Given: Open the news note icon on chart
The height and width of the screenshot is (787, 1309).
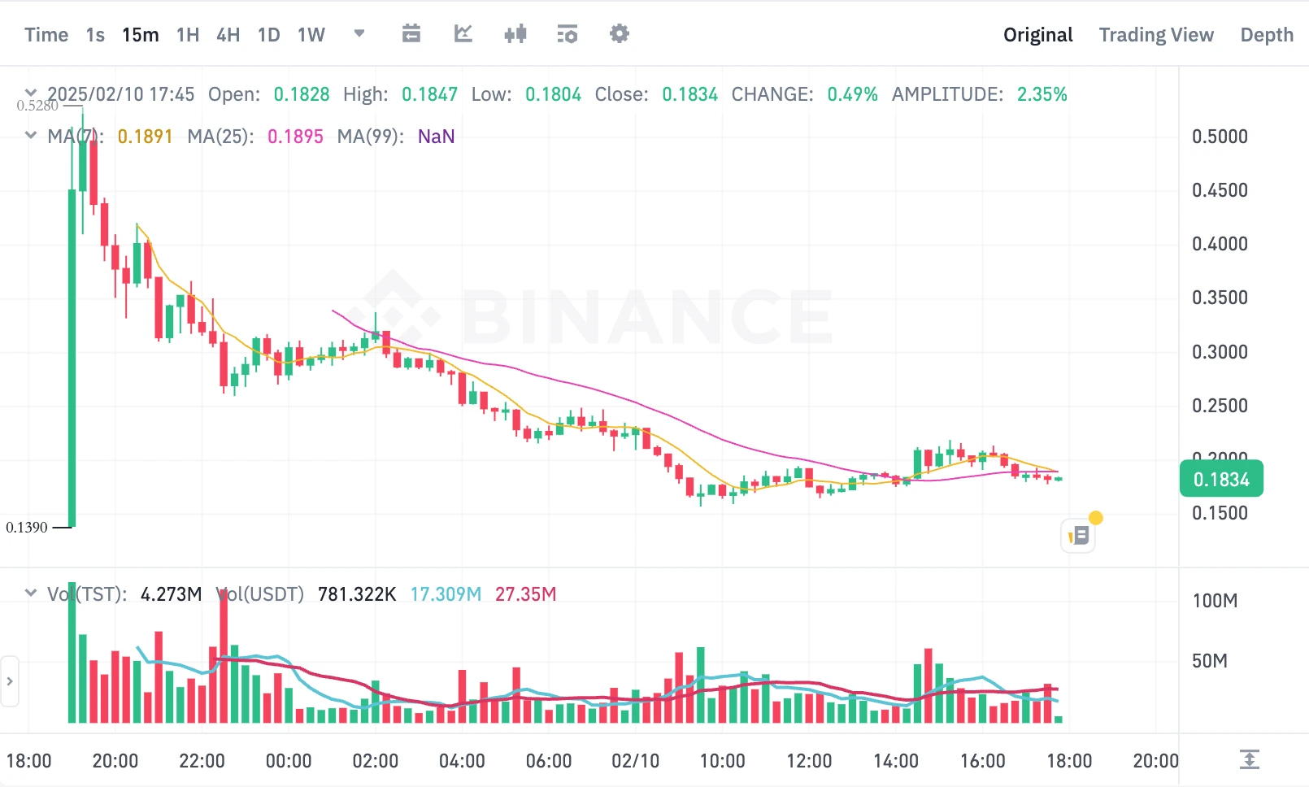Looking at the screenshot, I should click(1079, 536).
